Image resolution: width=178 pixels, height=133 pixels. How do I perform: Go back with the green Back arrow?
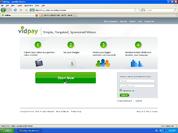(3, 10)
